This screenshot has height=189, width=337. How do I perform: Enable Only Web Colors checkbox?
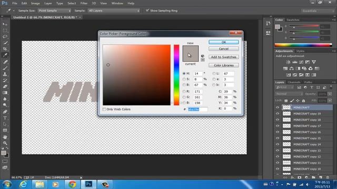(x=104, y=109)
